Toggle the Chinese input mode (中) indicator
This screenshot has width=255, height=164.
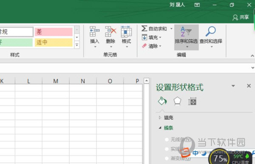[195, 153]
